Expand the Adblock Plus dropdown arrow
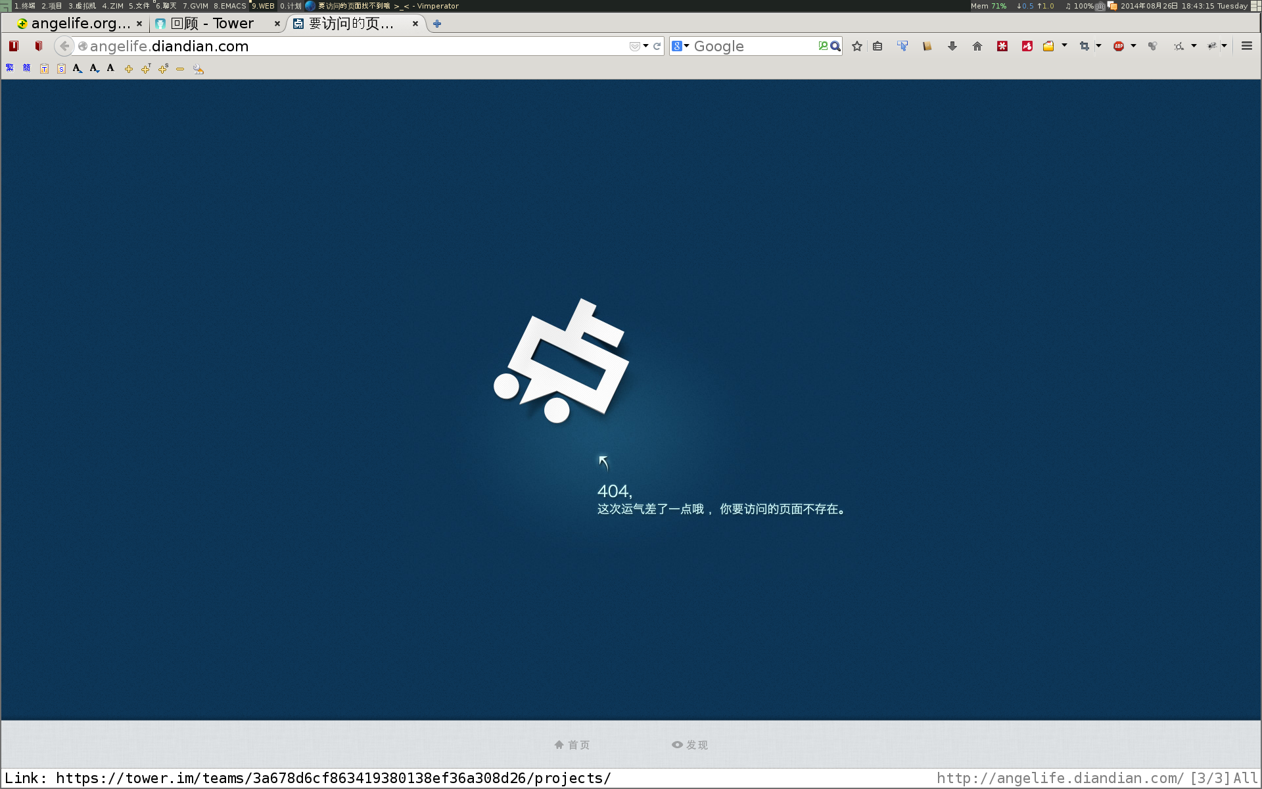1262x789 pixels. coord(1133,46)
